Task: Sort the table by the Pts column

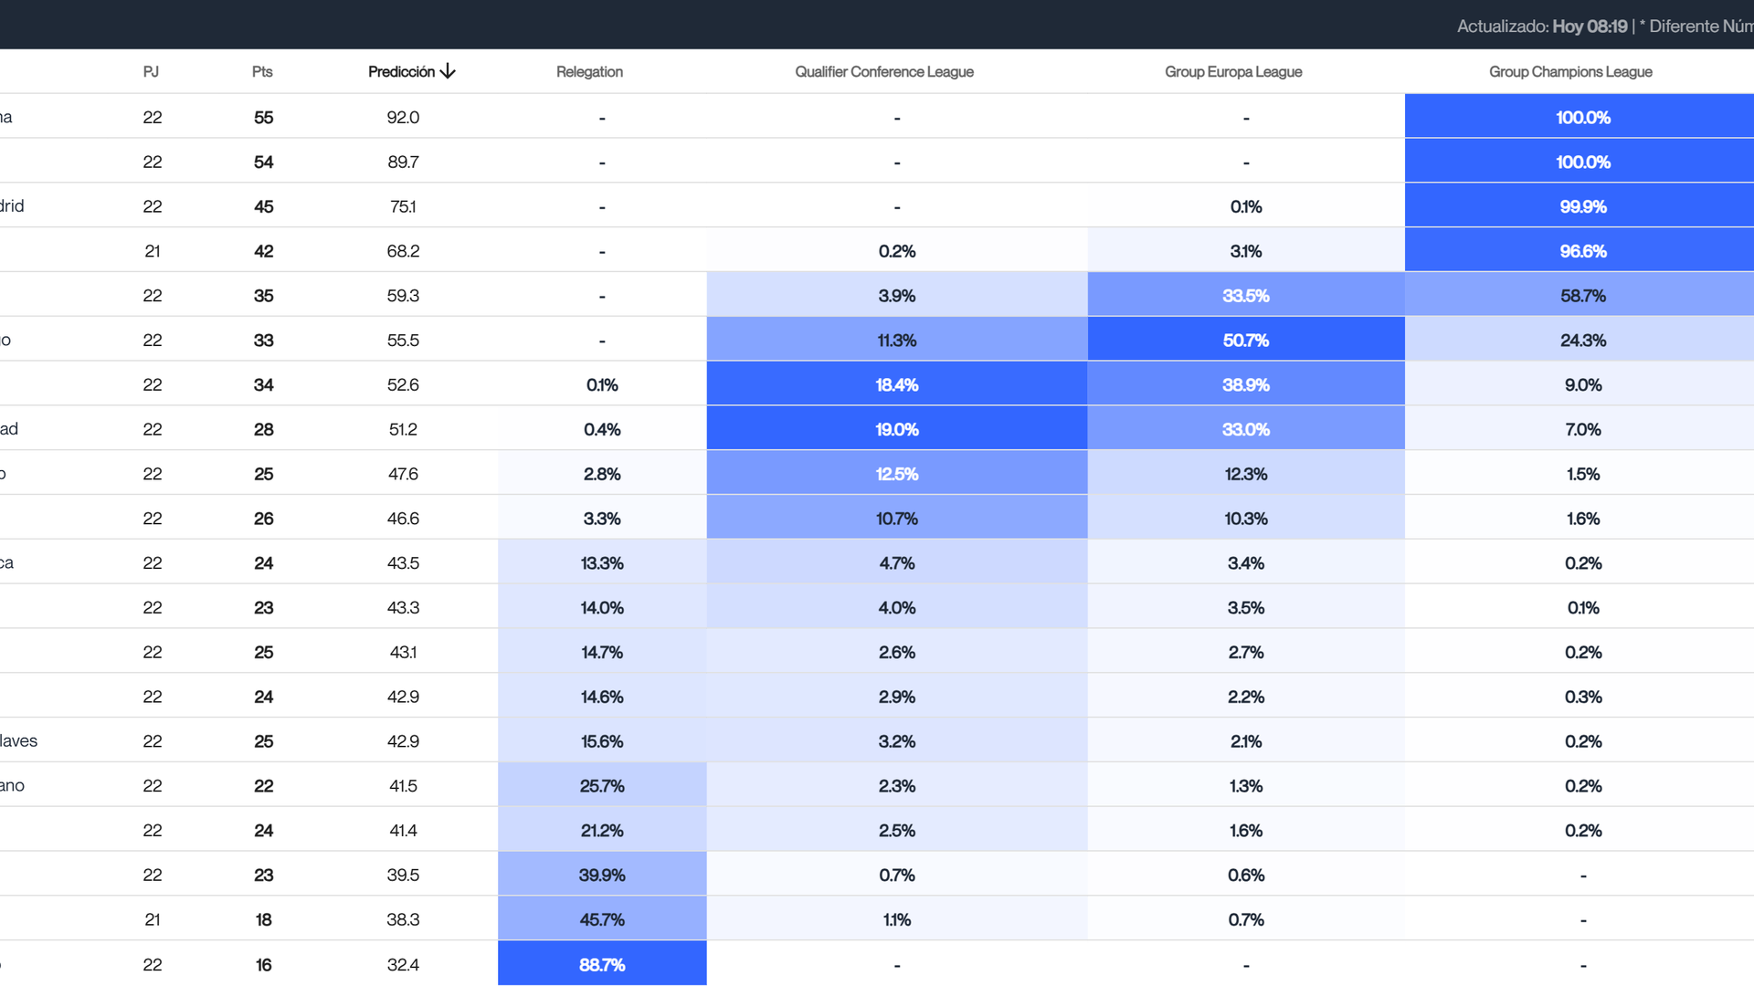Action: point(261,71)
